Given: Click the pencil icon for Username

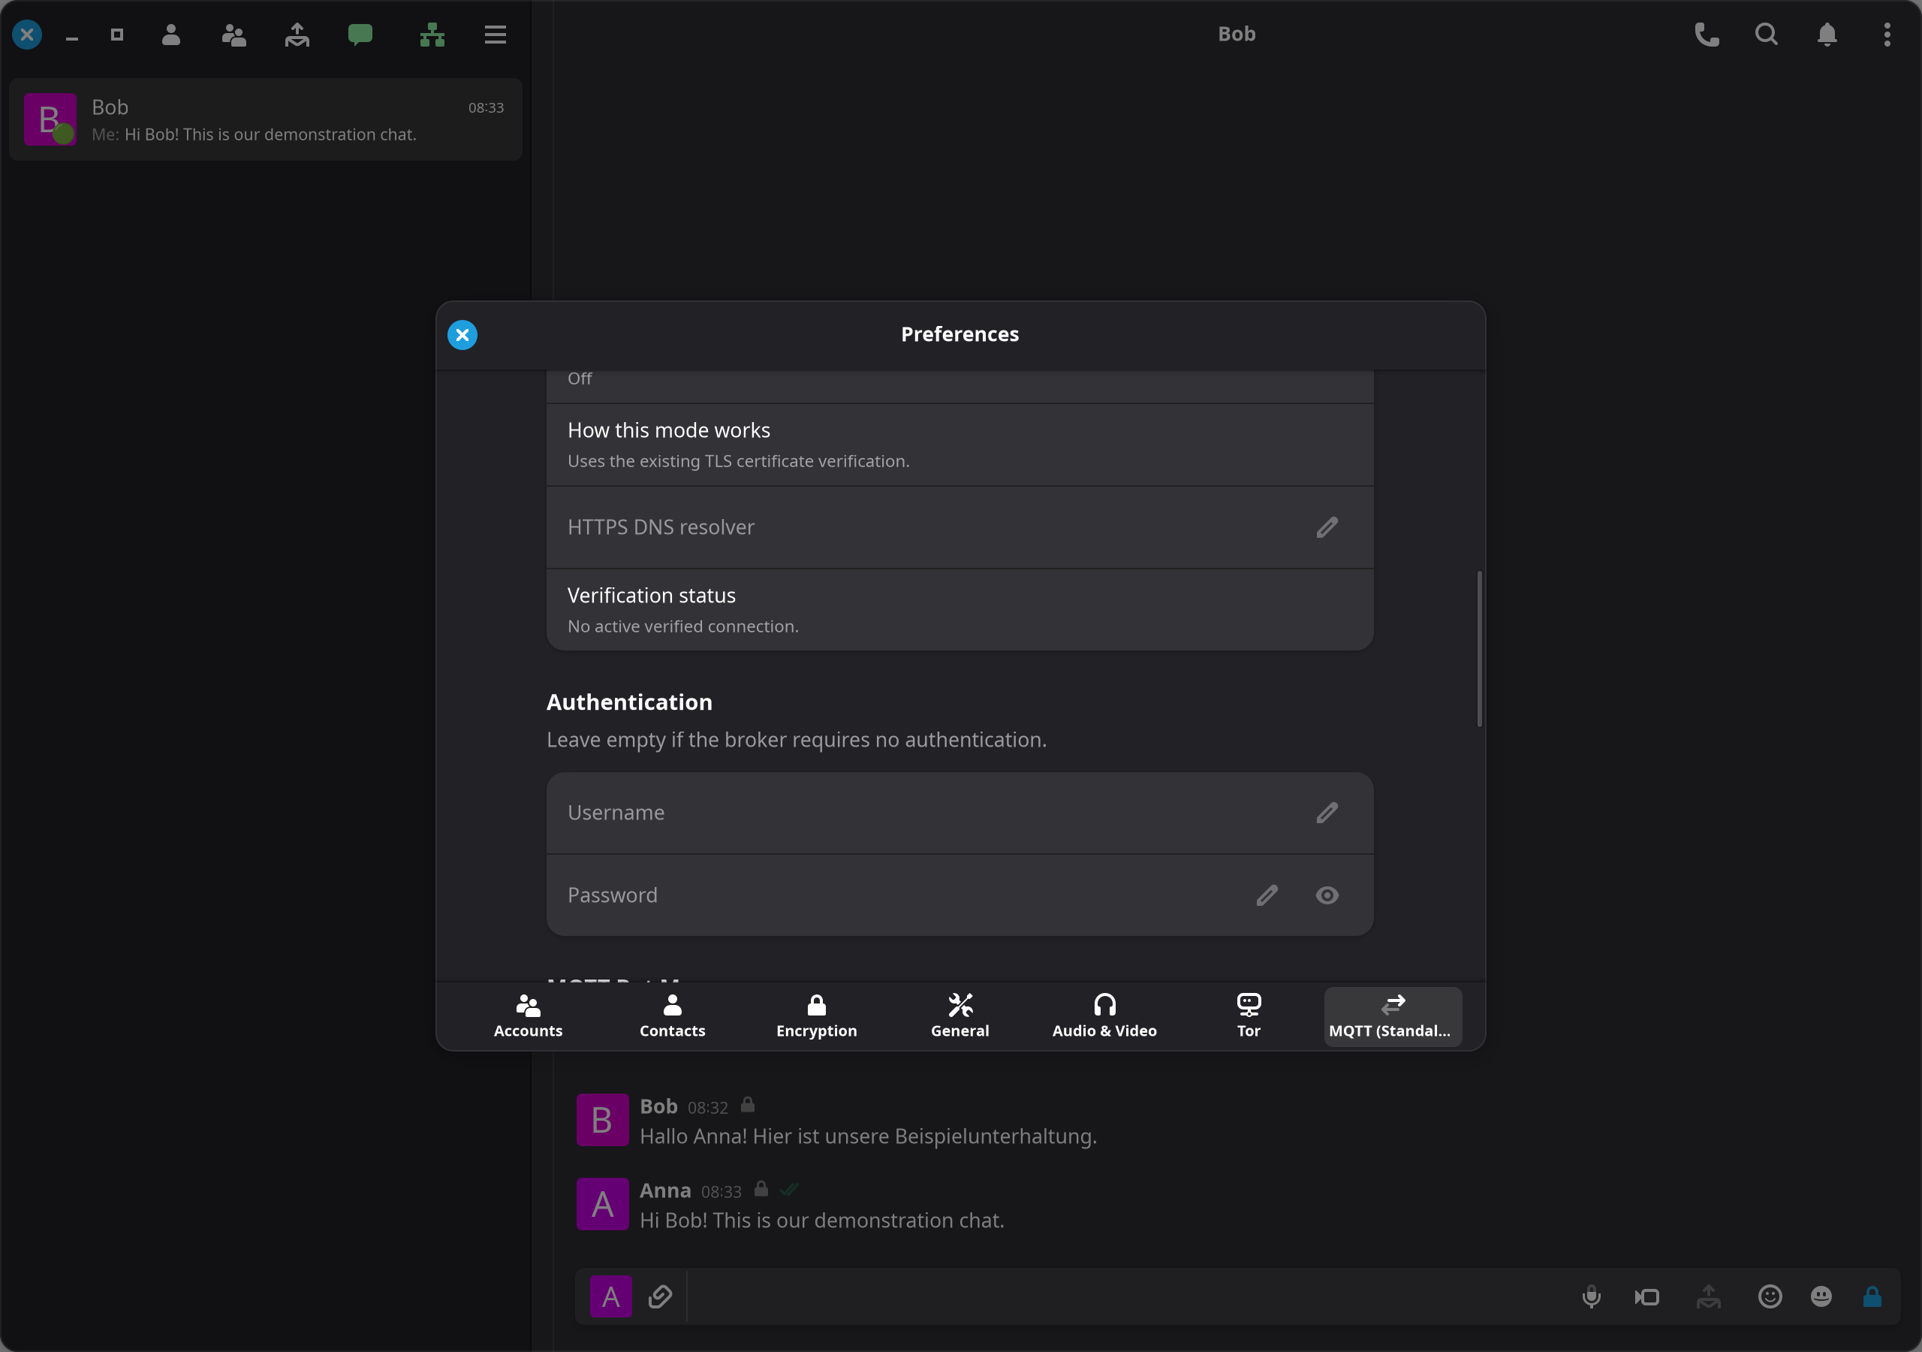Looking at the screenshot, I should [1327, 813].
